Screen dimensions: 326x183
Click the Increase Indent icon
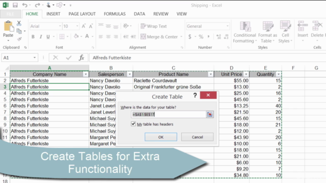[133, 37]
